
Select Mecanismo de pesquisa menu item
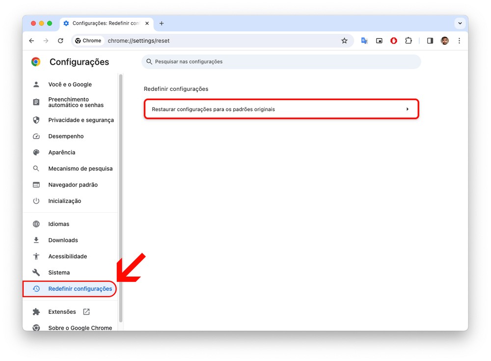[x=80, y=168]
